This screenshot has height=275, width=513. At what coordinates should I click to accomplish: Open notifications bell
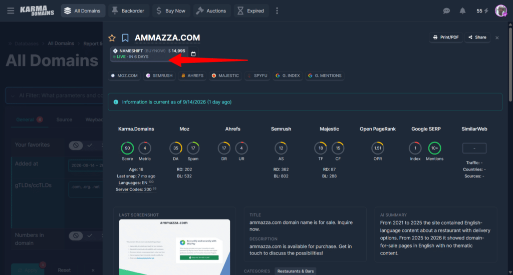coord(462,11)
